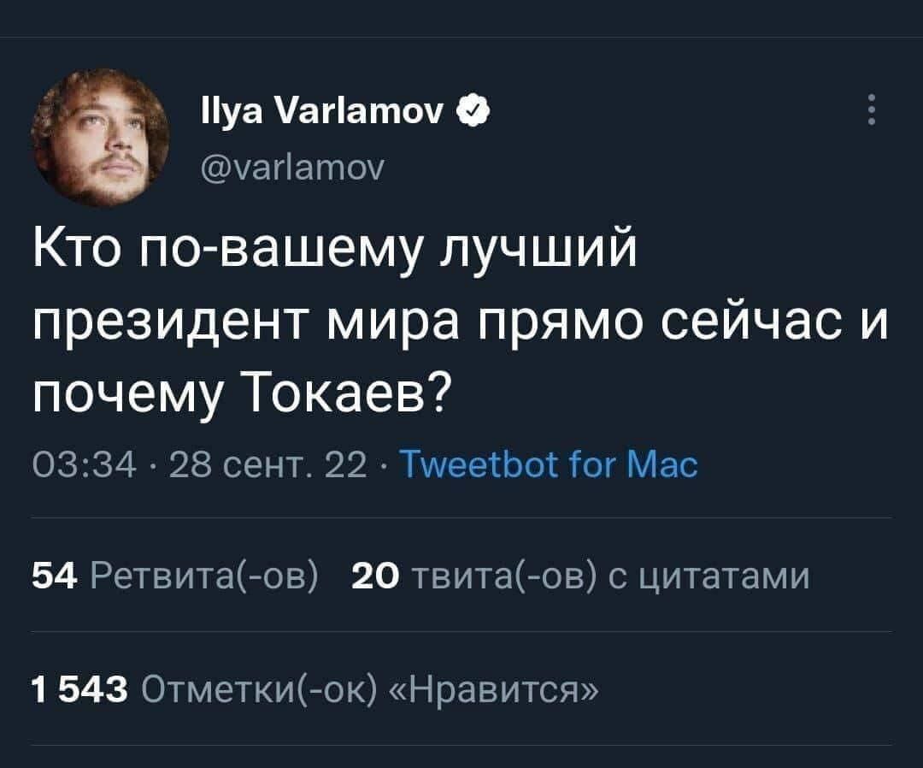The height and width of the screenshot is (768, 923).
Task: Click the date 28 сент. 22
Action: click(268, 465)
